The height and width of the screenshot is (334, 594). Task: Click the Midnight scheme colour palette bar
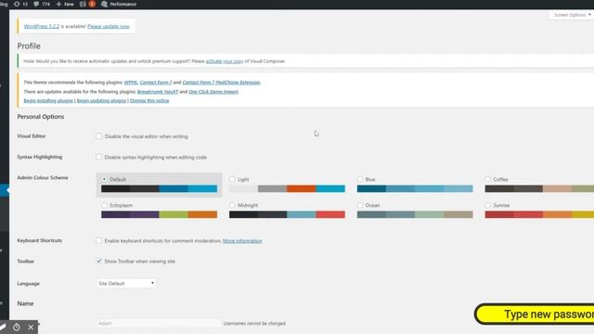287,214
